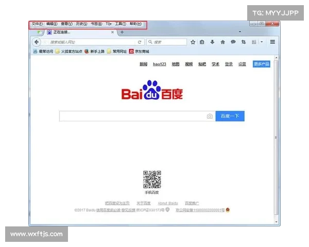Click the 地图 link

click(x=176, y=64)
